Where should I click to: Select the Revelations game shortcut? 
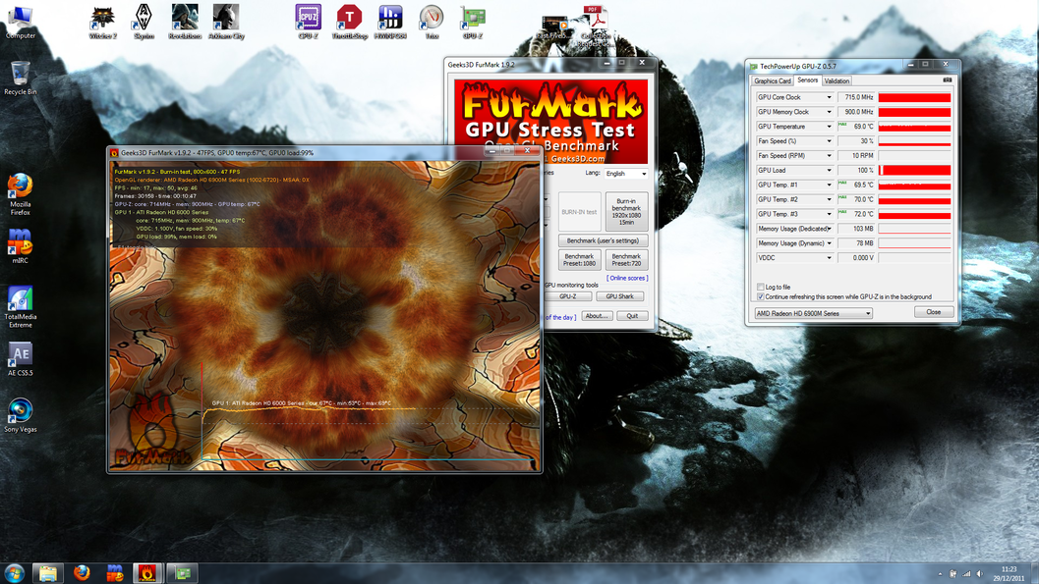[x=185, y=22]
